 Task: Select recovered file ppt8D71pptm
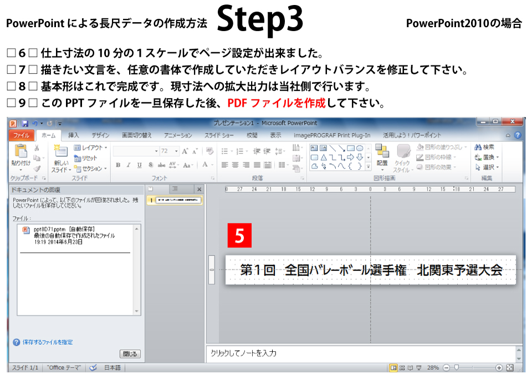[x=75, y=235]
